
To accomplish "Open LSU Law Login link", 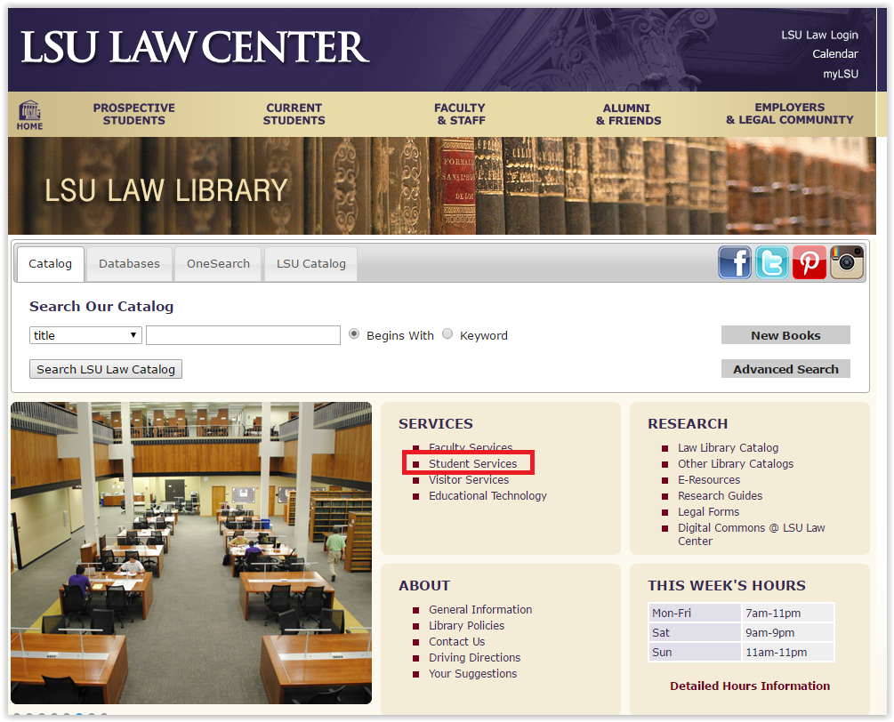I will (x=819, y=35).
